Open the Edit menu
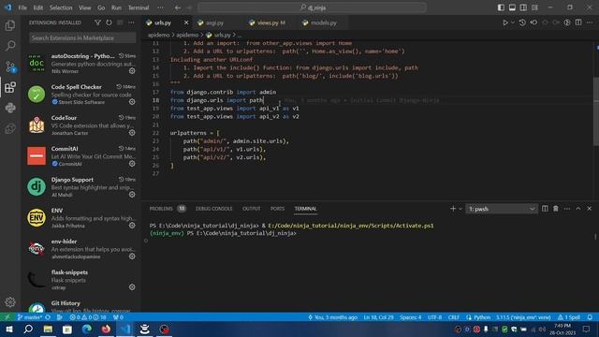The image size is (599, 337). [38, 7]
